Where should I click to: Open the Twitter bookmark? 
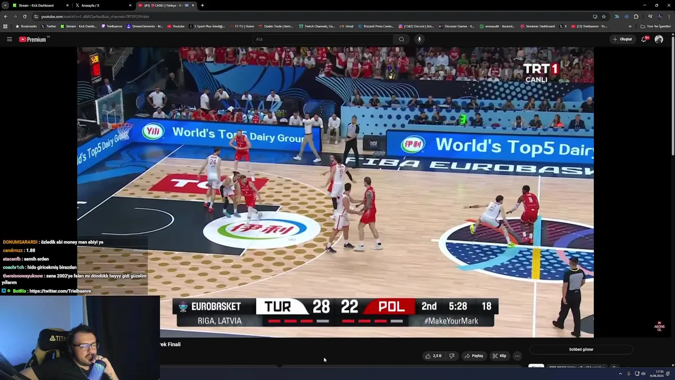click(x=48, y=26)
